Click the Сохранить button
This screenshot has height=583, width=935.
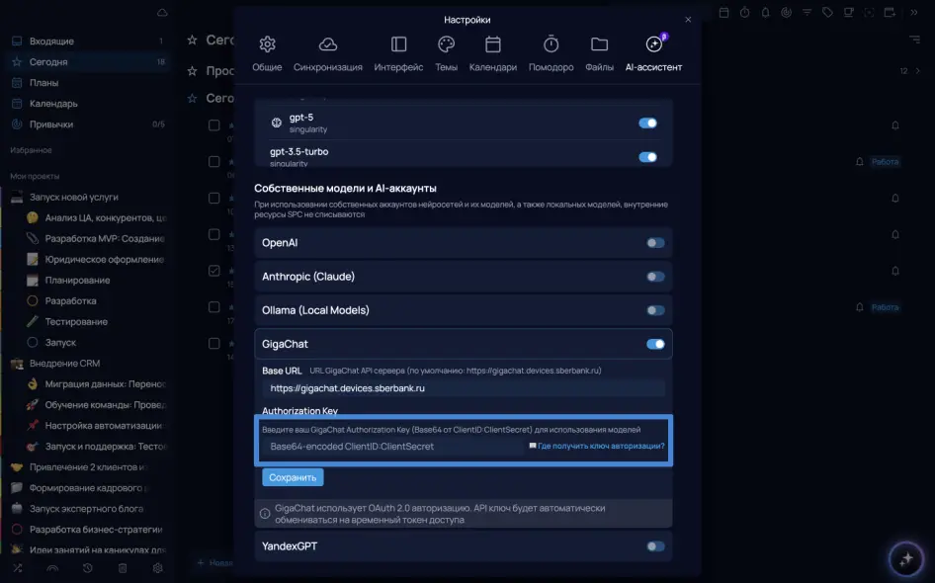293,477
